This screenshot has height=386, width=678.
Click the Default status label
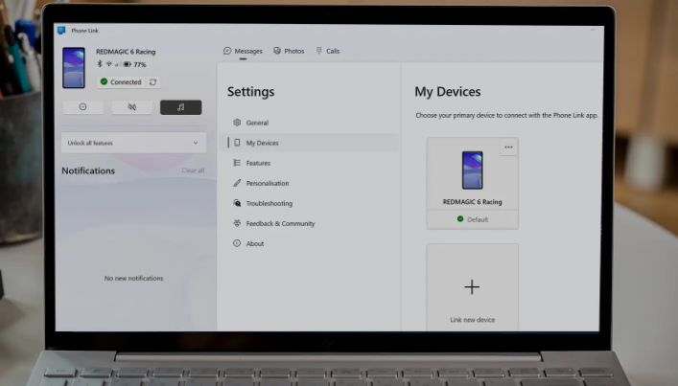pyautogui.click(x=478, y=219)
